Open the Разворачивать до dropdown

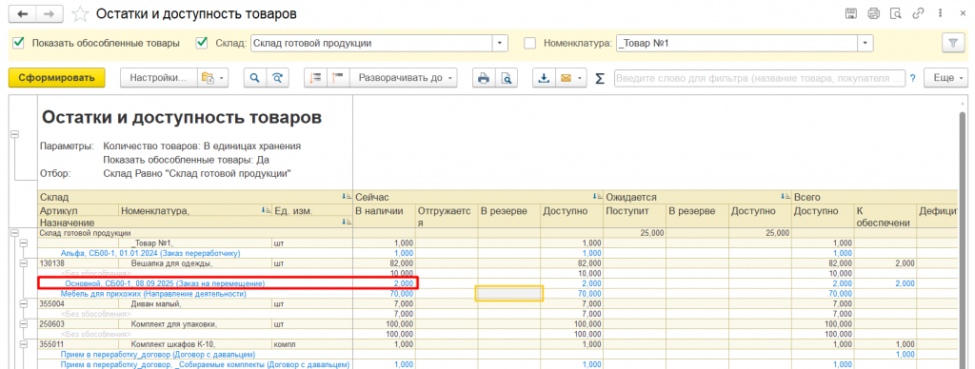point(403,78)
